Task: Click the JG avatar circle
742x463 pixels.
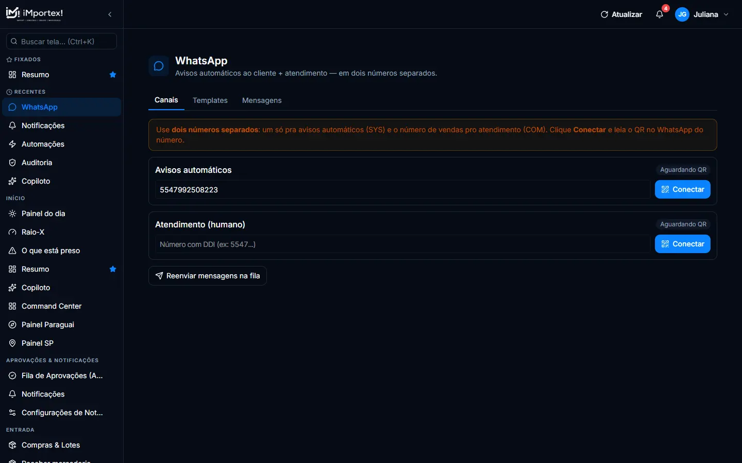Action: (x=682, y=14)
